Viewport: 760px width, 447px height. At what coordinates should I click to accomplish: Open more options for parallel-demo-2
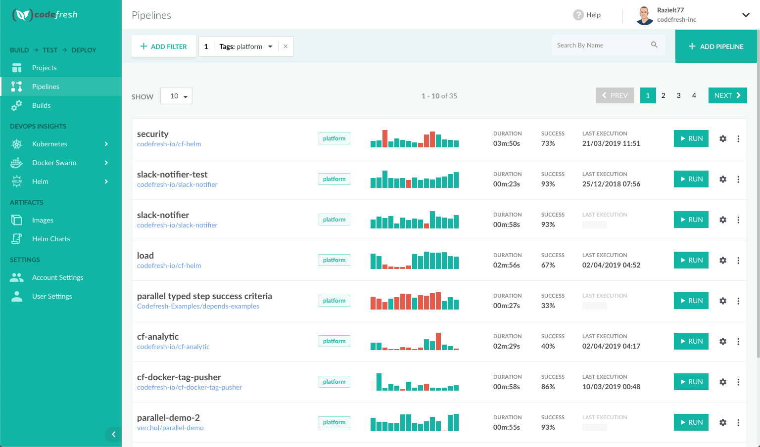click(738, 423)
